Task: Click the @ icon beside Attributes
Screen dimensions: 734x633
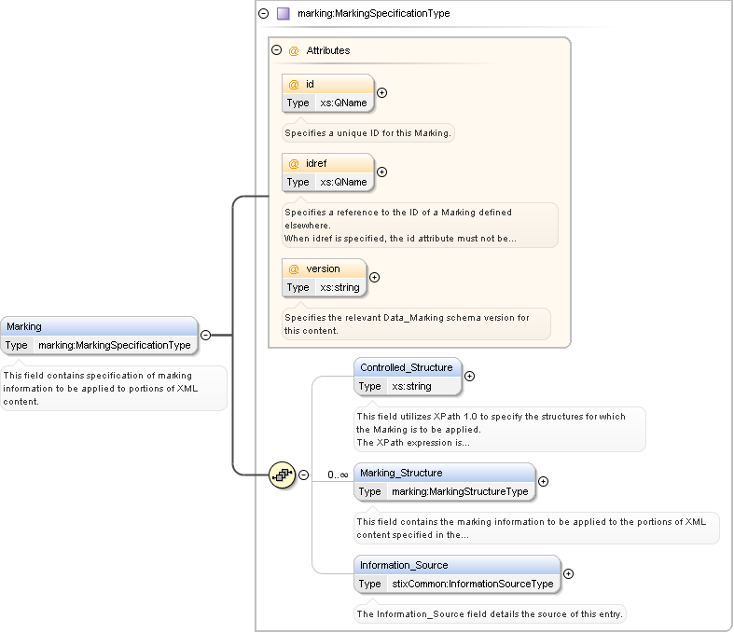Action: [294, 50]
